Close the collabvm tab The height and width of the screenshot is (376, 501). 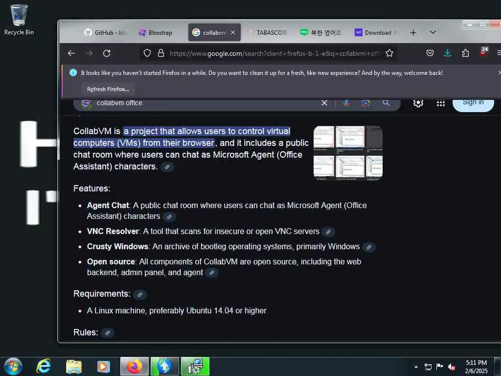233,32
